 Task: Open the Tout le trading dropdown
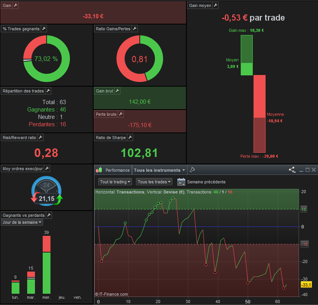pos(115,182)
